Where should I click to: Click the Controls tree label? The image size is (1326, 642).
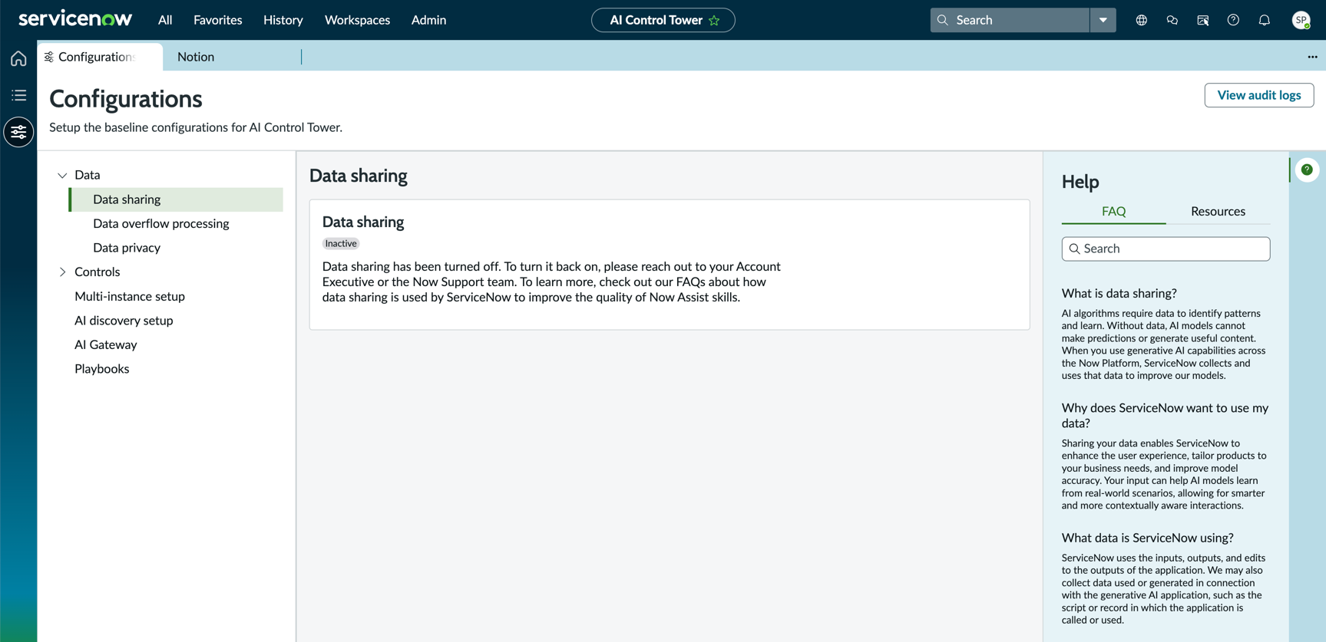[x=97, y=272]
